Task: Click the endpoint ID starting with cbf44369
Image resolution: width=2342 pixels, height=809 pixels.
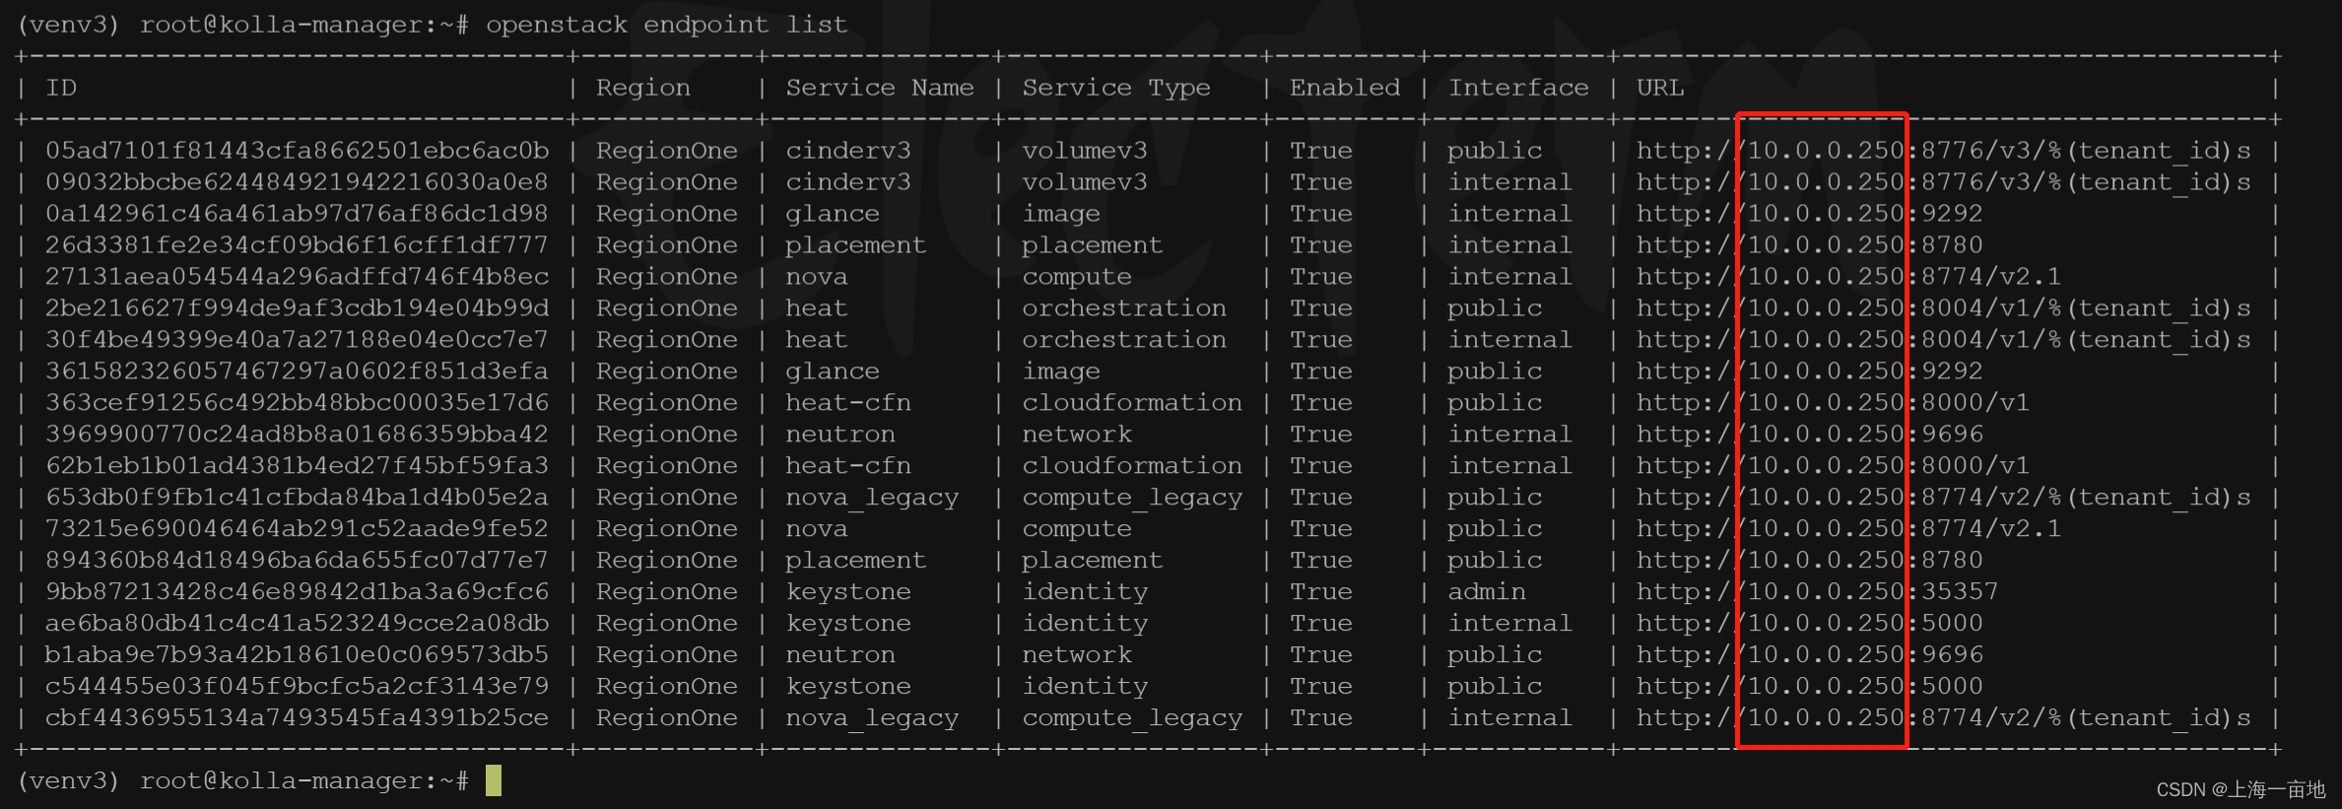Action: pos(297,717)
